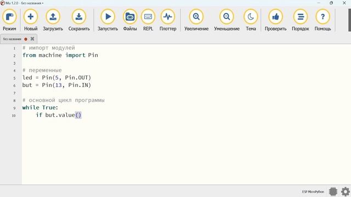
Task: Click the Загрузить (Load) button
Action: tap(53, 20)
